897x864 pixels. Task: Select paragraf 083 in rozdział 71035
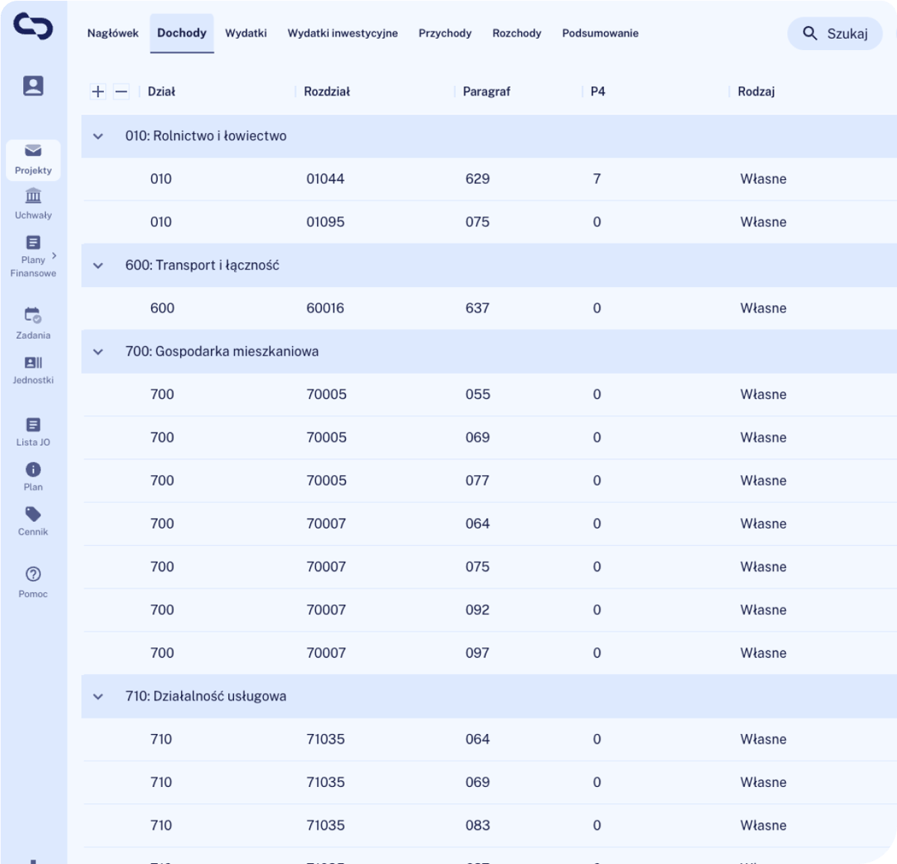[478, 825]
